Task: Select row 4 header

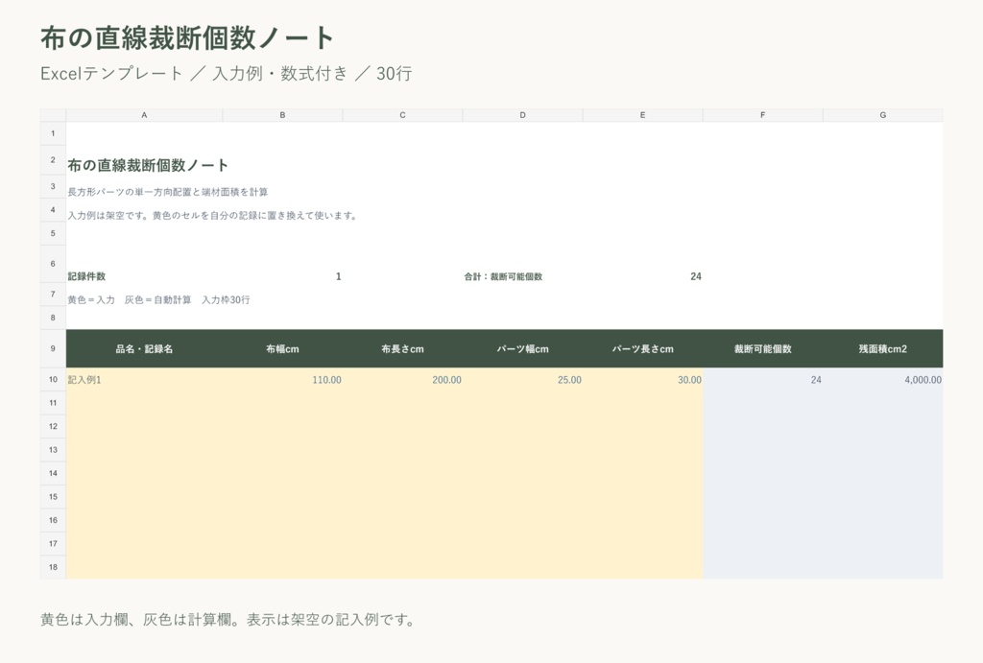Action: (54, 210)
